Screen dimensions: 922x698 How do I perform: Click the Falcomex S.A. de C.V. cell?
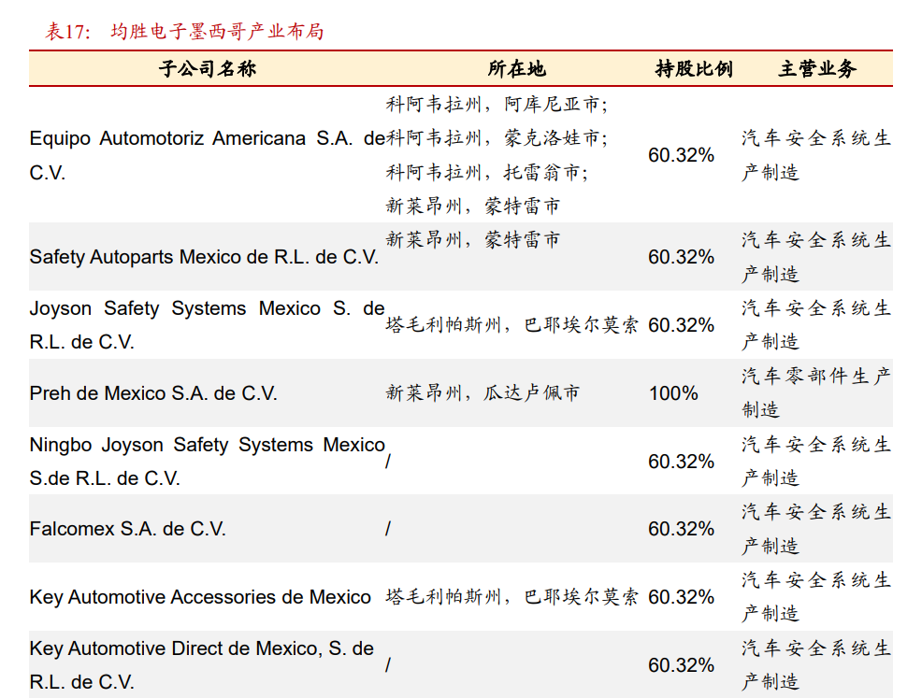(x=127, y=529)
